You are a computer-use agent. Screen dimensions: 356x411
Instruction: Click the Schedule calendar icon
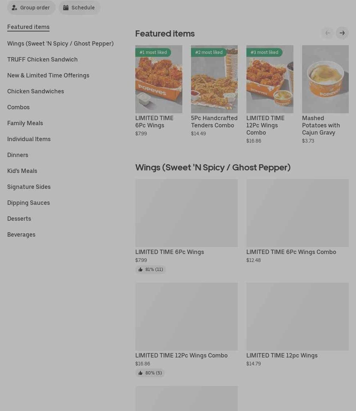click(65, 8)
